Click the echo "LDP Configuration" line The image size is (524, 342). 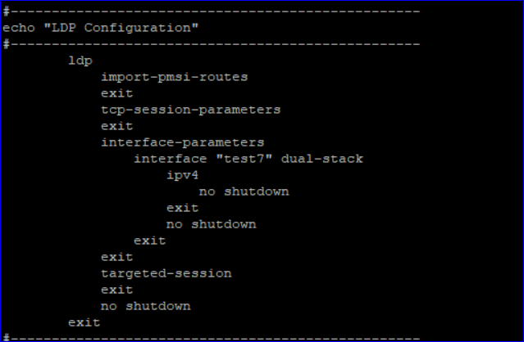(103, 28)
